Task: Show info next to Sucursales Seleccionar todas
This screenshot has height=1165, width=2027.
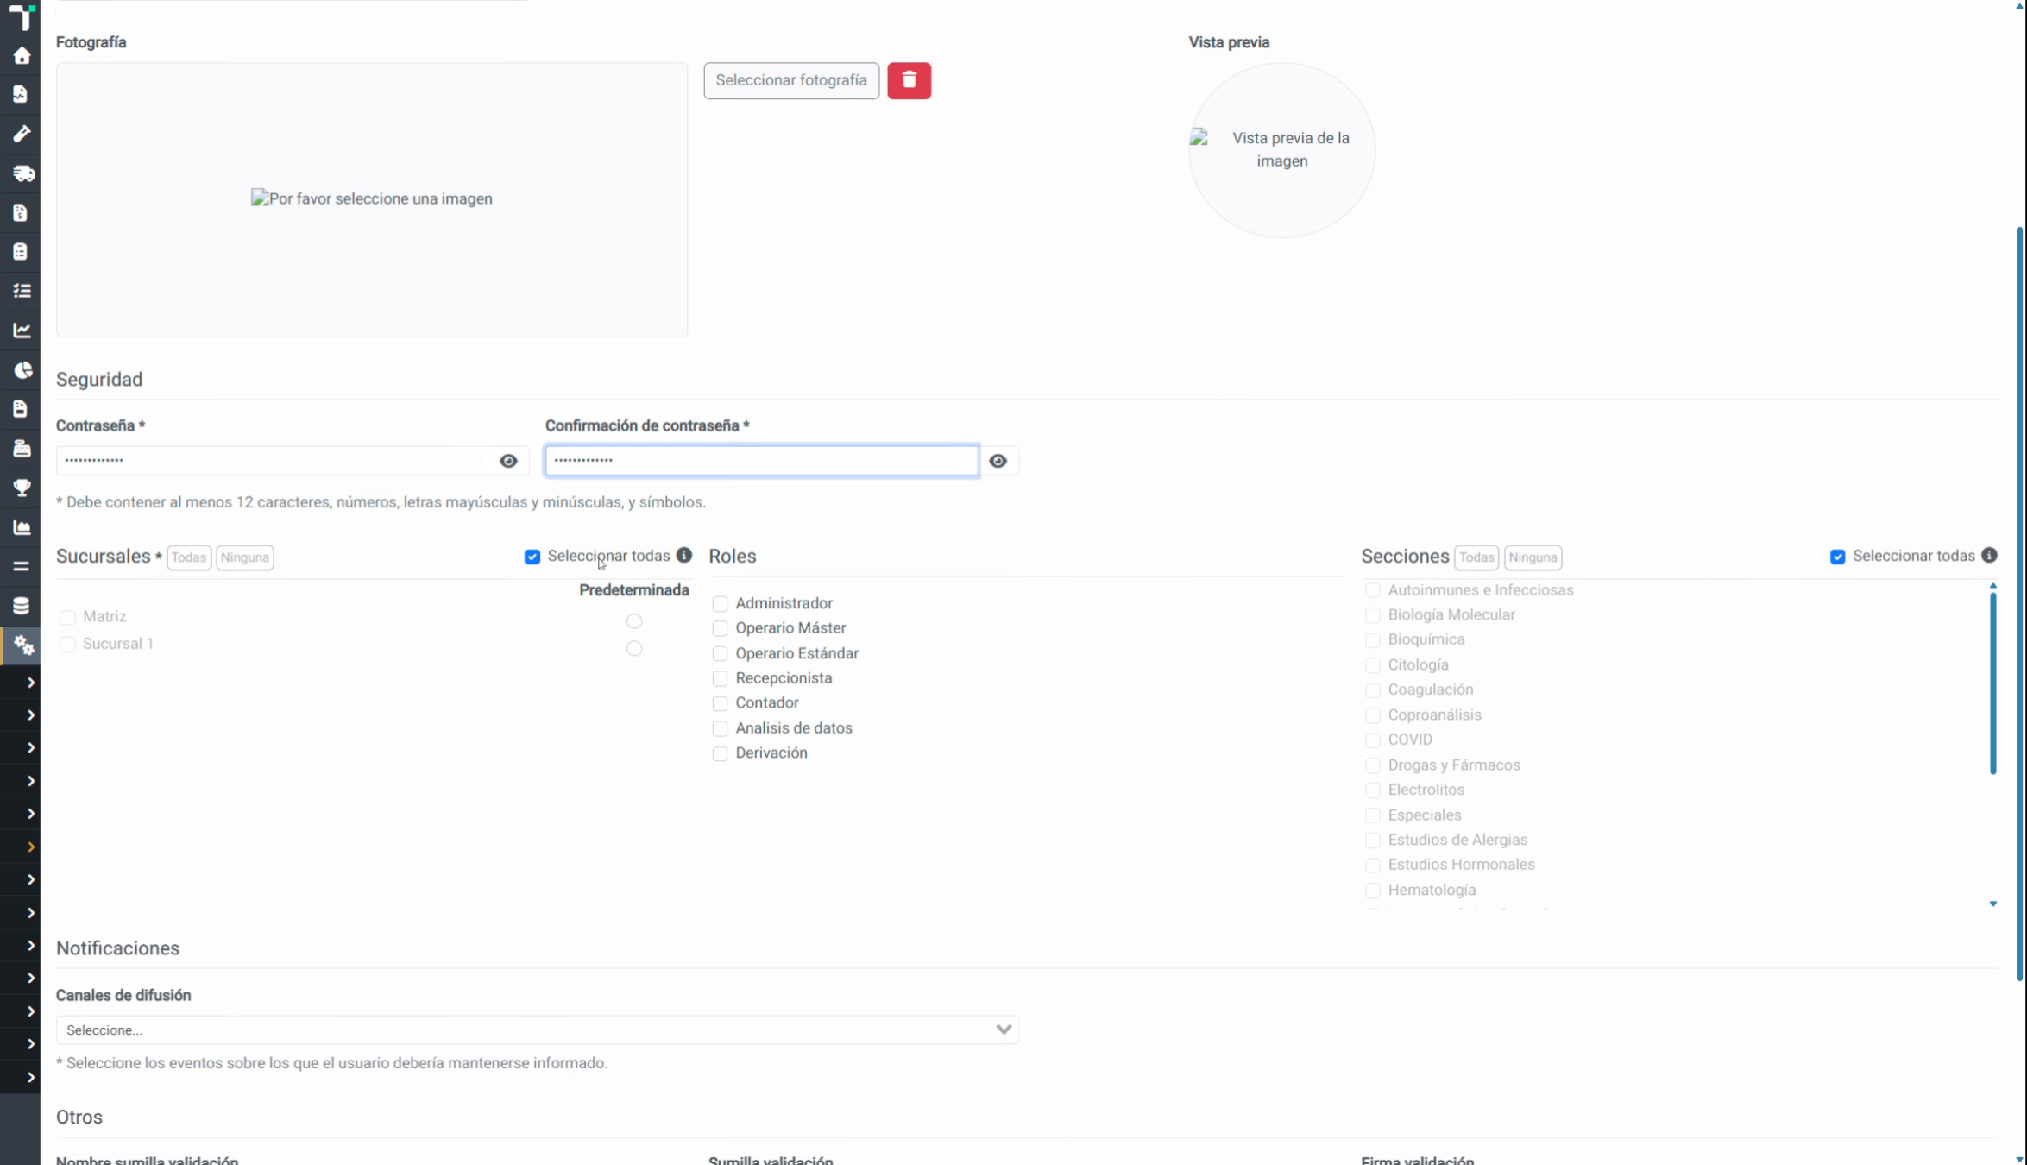Action: [x=684, y=555]
